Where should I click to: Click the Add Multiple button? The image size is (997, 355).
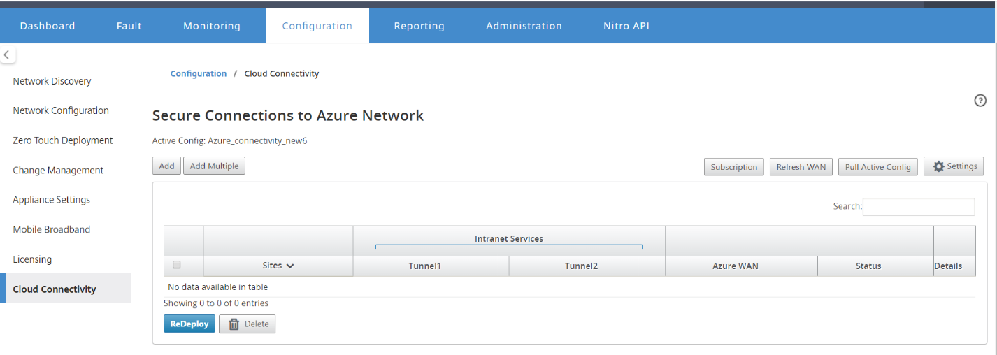[x=214, y=166]
